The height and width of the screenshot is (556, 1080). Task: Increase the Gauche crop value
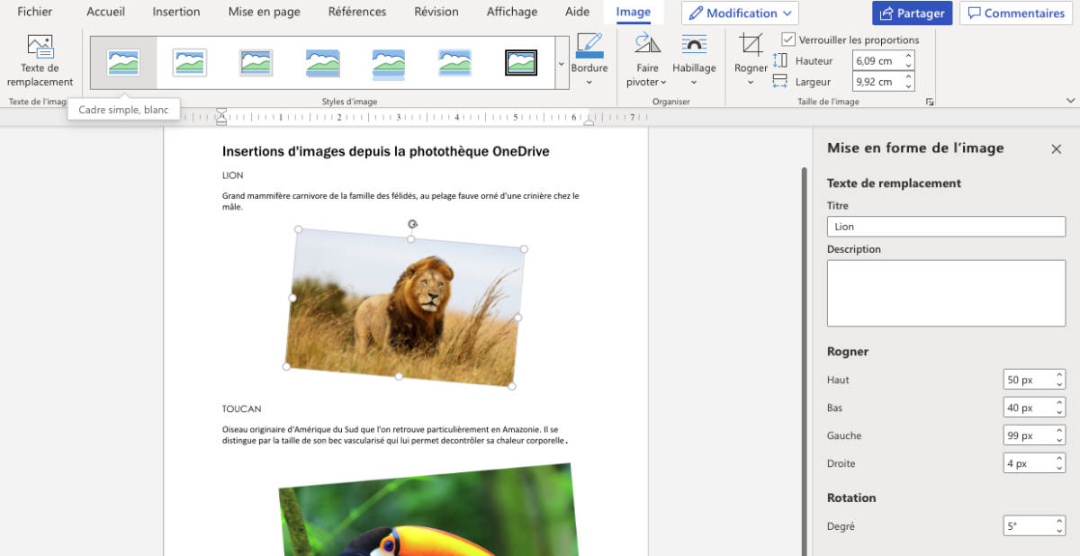coord(1060,430)
